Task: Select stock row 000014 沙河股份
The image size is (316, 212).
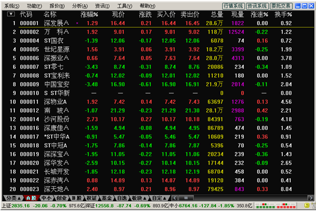Action: [x=158, y=119]
